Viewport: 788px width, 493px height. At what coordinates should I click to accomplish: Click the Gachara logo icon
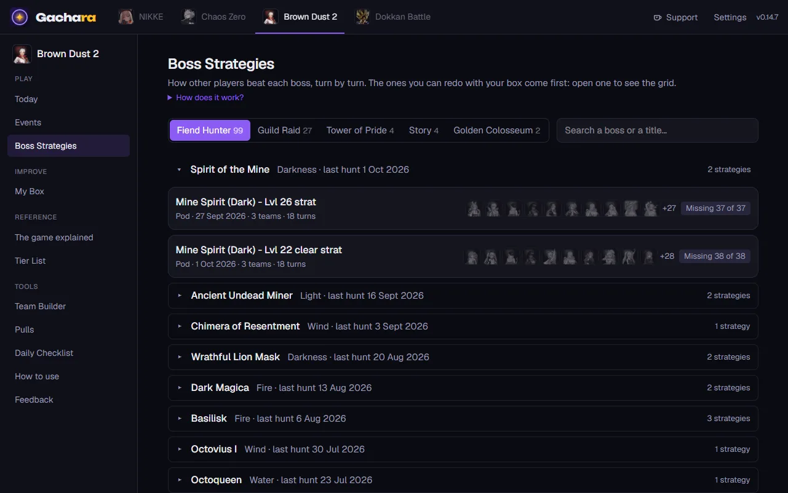point(20,17)
